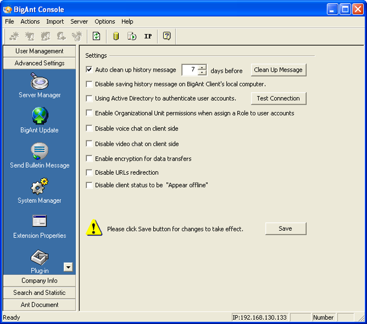367x324 pixels.
Task: Click the green refresh document toolbar icon
Action: (97, 36)
